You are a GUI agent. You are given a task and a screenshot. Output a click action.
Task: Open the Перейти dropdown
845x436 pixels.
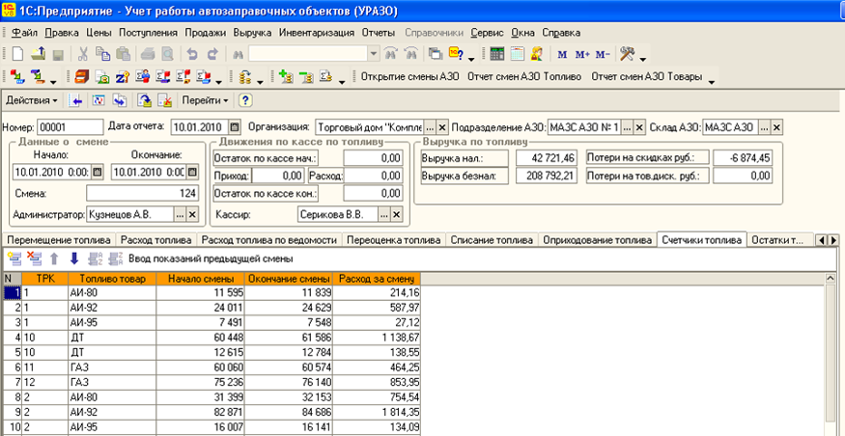205,100
